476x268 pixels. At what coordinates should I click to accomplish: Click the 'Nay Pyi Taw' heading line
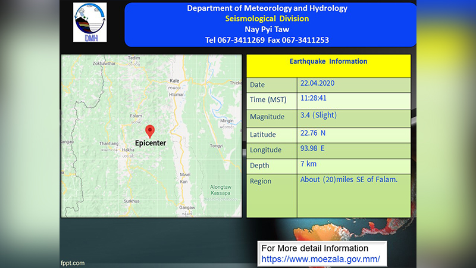[x=267, y=29]
